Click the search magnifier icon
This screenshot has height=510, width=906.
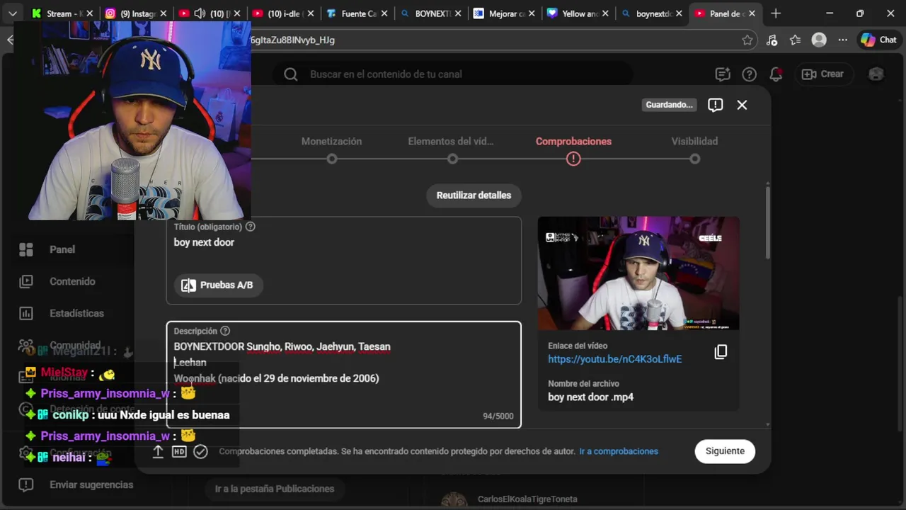pyautogui.click(x=290, y=74)
